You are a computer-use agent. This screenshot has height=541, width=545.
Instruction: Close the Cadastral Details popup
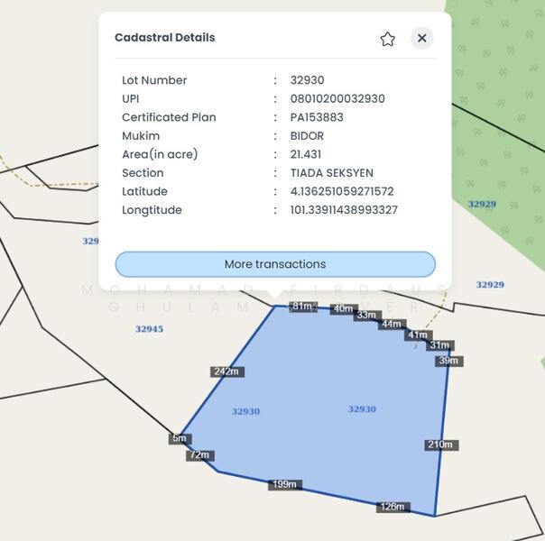coord(421,38)
